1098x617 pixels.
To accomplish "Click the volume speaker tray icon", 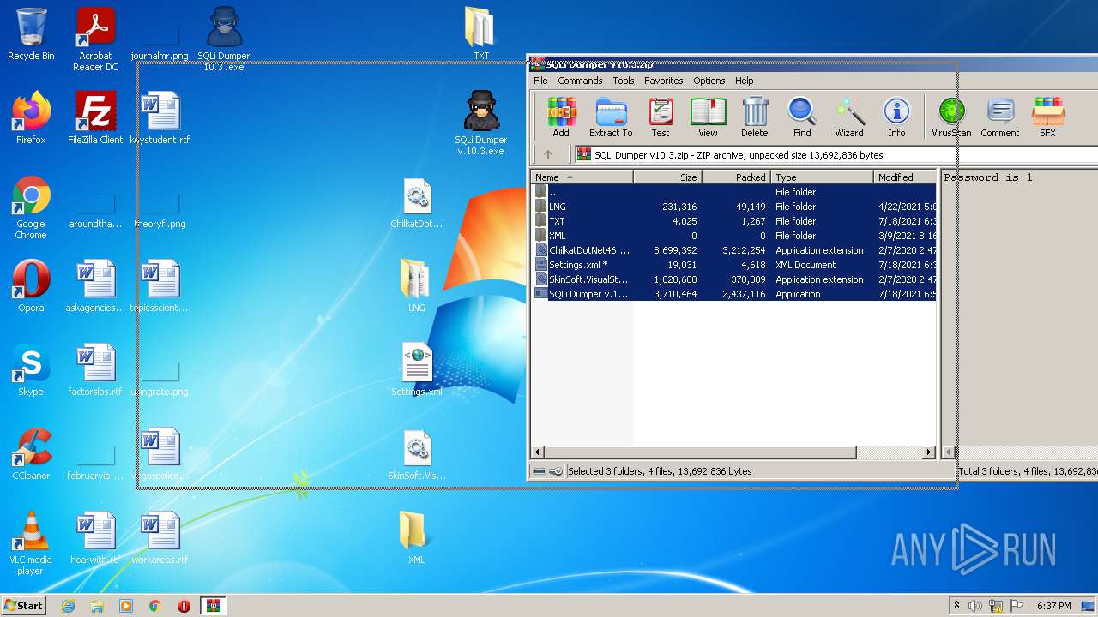I will point(975,606).
